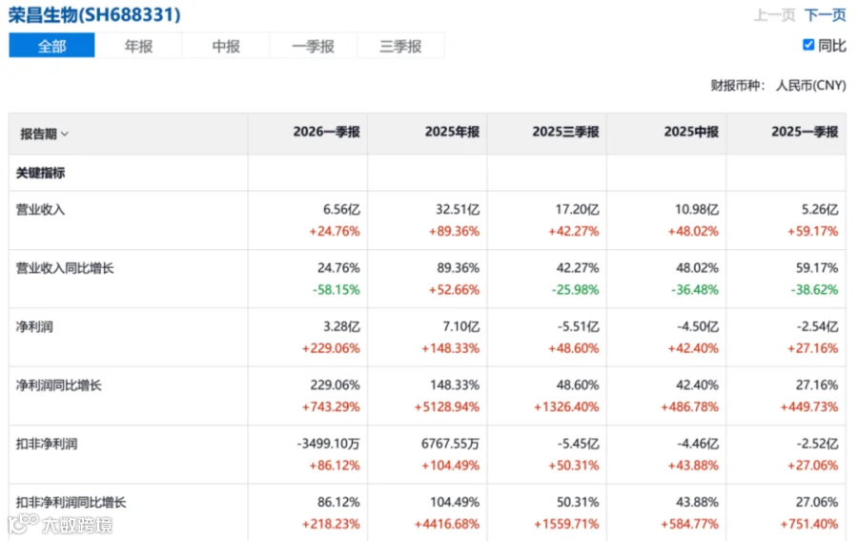Select the 2025中报 column header
Viewport: 858px width, 541px height.
pyautogui.click(x=691, y=132)
